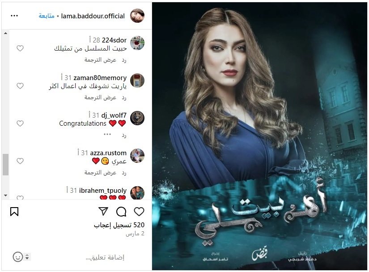Open more options under dj_wolf7 comment
The height and width of the screenshot is (272, 369).
tap(107, 134)
